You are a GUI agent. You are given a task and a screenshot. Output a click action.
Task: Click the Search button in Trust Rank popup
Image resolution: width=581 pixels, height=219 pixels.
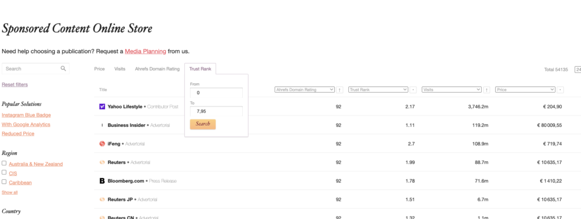tap(203, 124)
